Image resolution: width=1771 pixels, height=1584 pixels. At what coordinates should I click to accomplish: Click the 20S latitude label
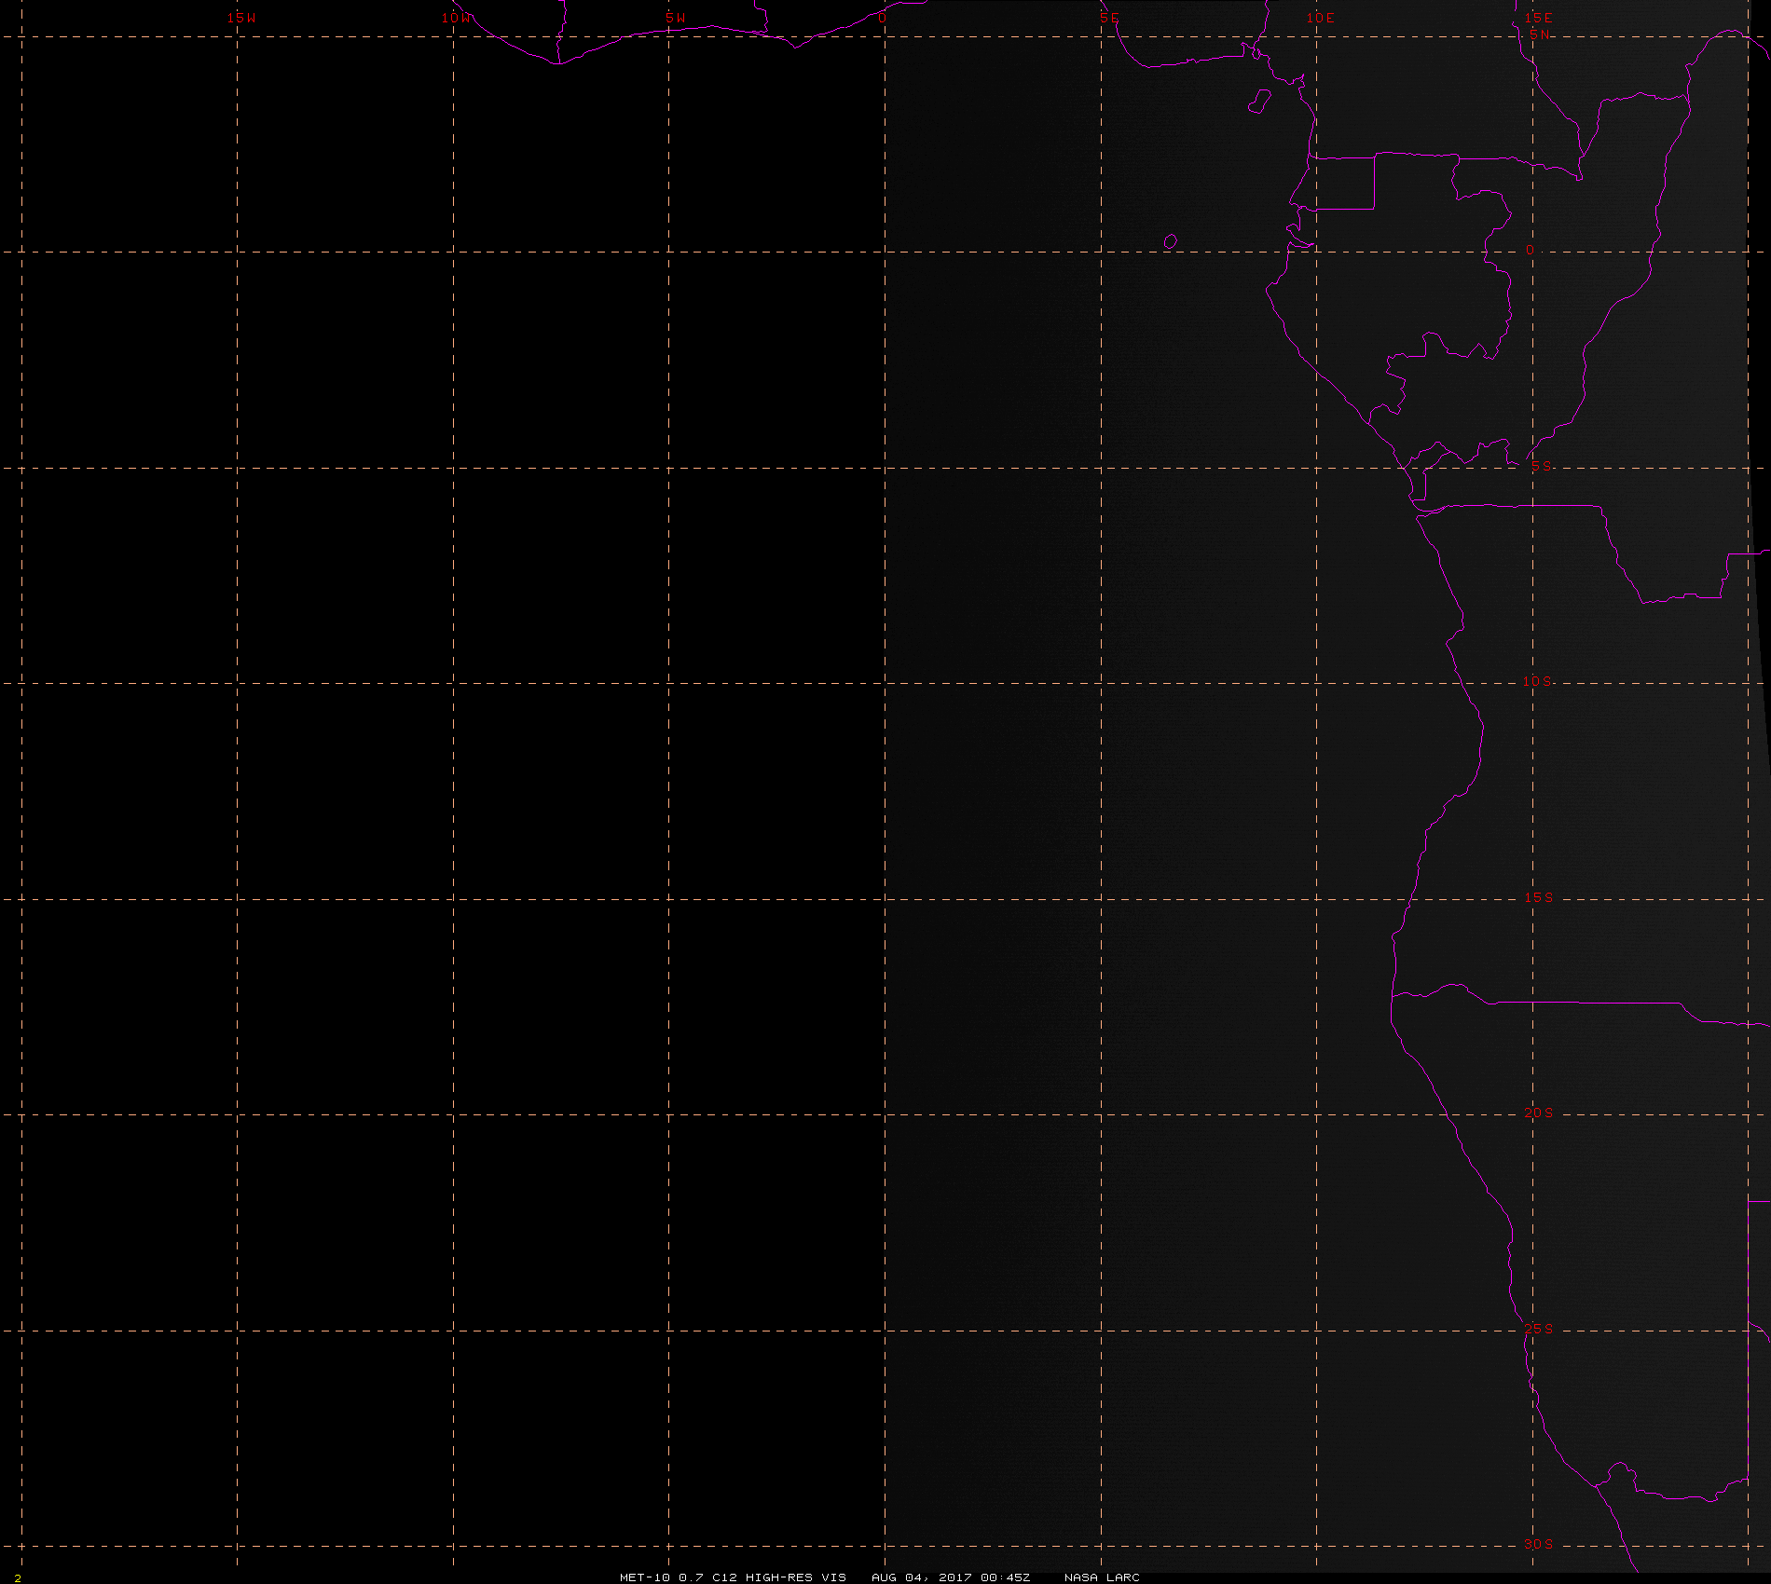click(1539, 1113)
